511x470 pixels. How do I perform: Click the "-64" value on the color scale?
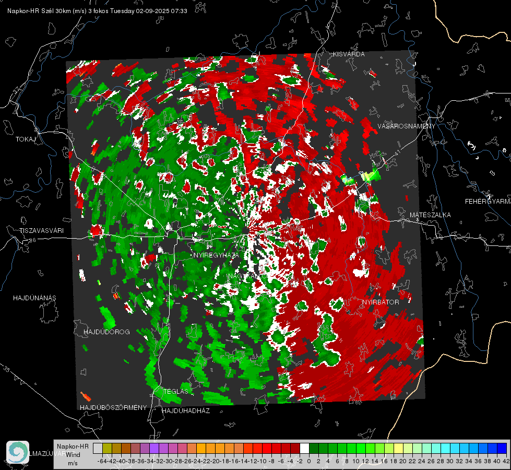click(x=102, y=462)
